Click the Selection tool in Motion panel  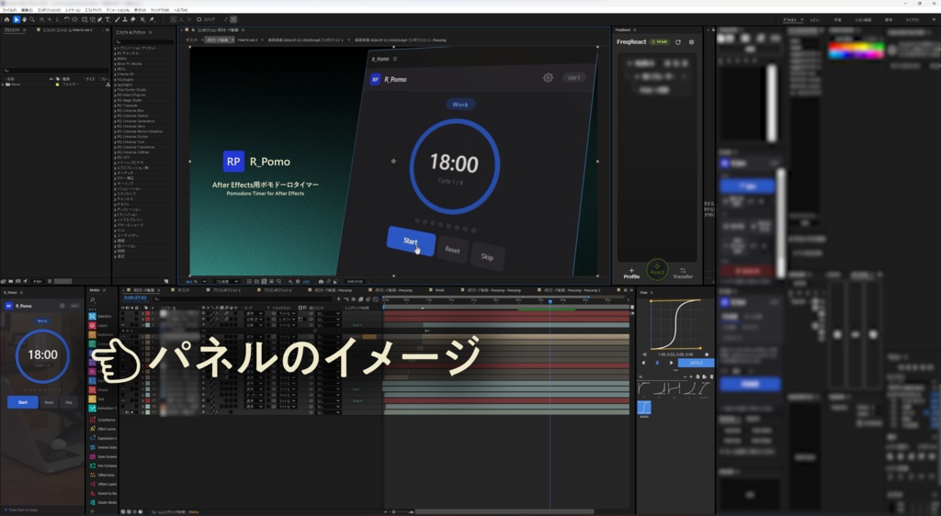coord(93,316)
